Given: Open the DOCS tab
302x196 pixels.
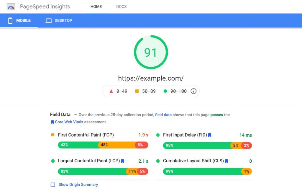Looking at the screenshot, I should 121,6.
